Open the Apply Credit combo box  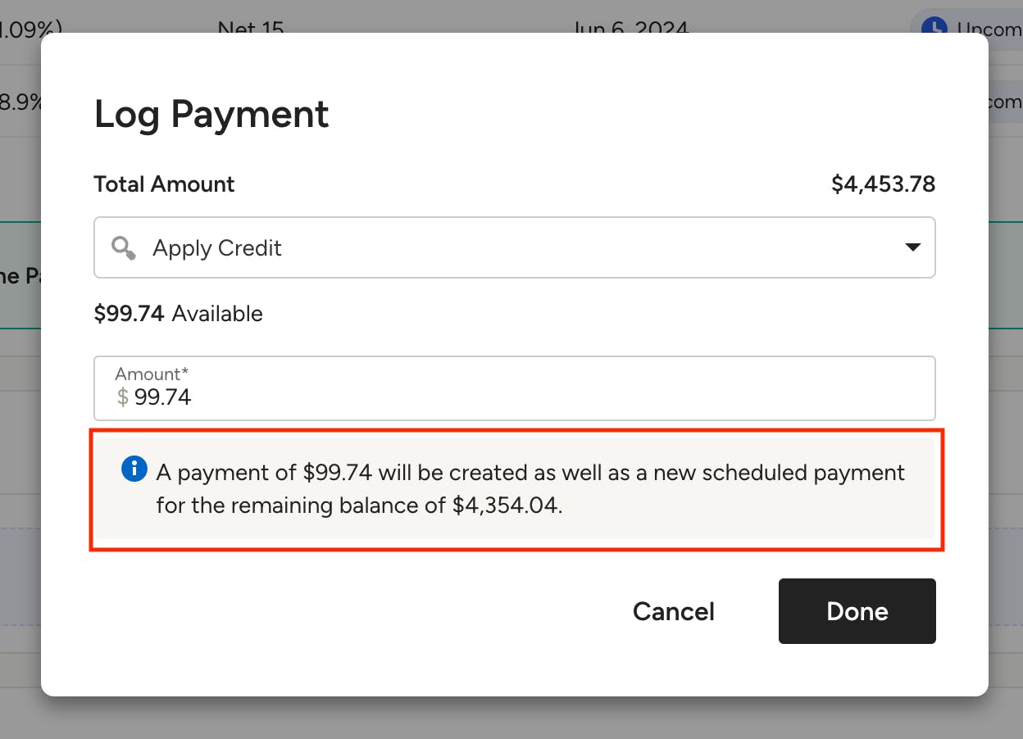515,247
